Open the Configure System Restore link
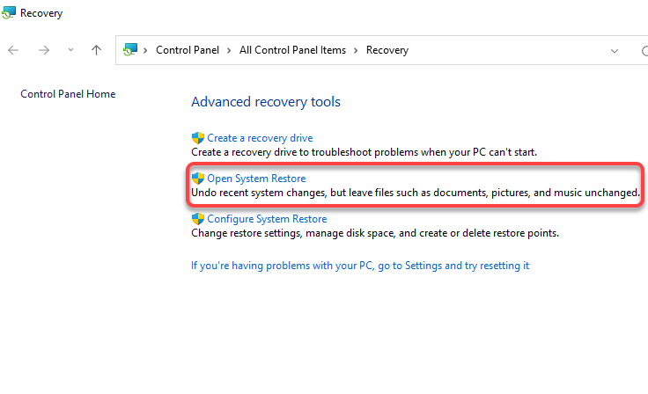Image resolution: width=648 pixels, height=394 pixels. [x=267, y=219]
